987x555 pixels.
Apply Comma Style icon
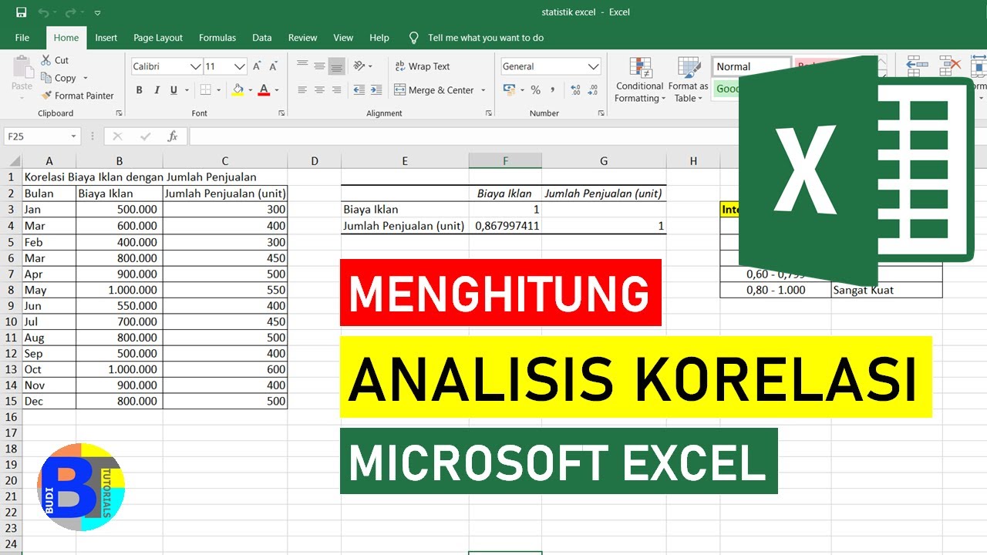(552, 90)
